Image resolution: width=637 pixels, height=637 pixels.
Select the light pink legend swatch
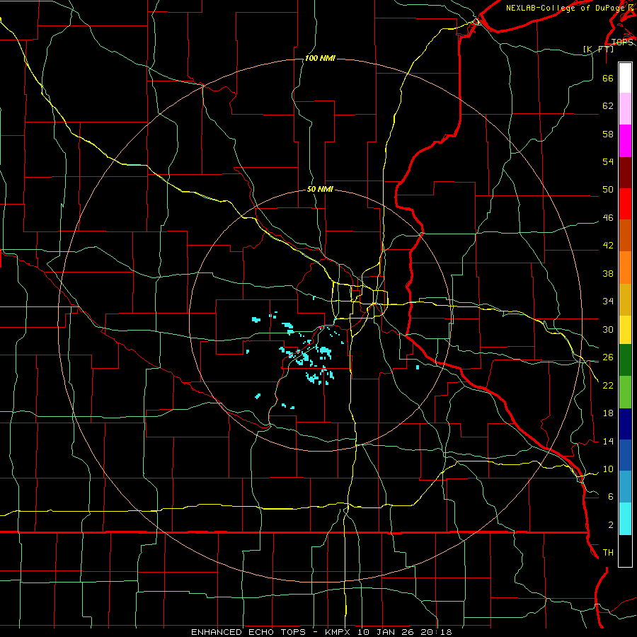tap(625, 108)
